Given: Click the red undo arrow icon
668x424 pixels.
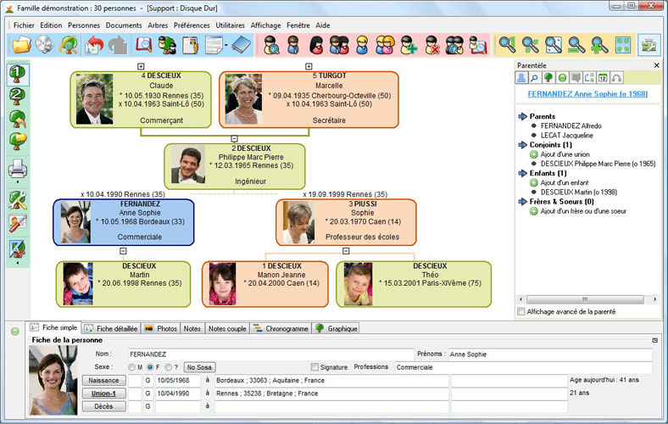Looking at the screenshot, I should [95, 45].
